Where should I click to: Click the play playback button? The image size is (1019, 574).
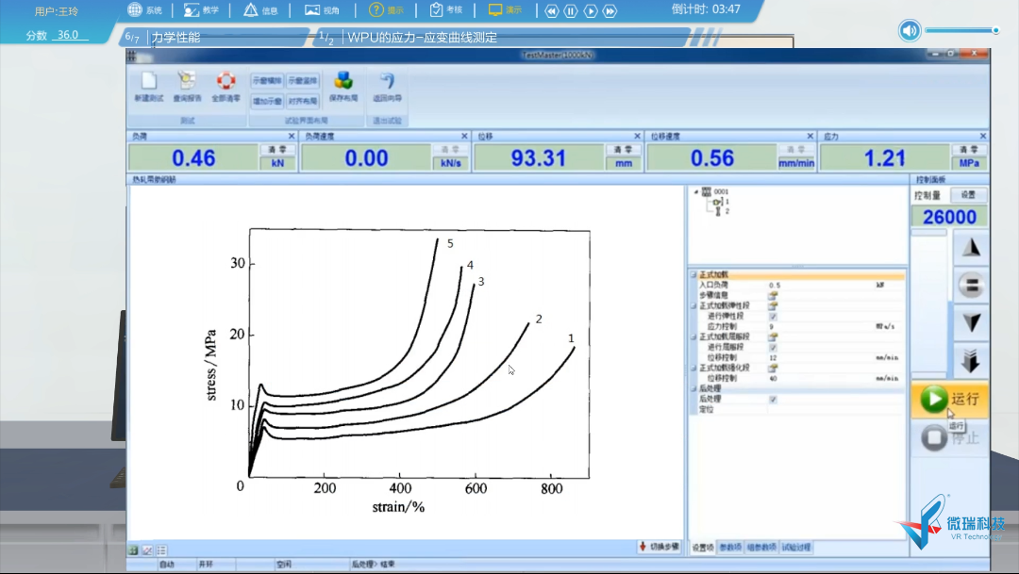[x=590, y=11]
